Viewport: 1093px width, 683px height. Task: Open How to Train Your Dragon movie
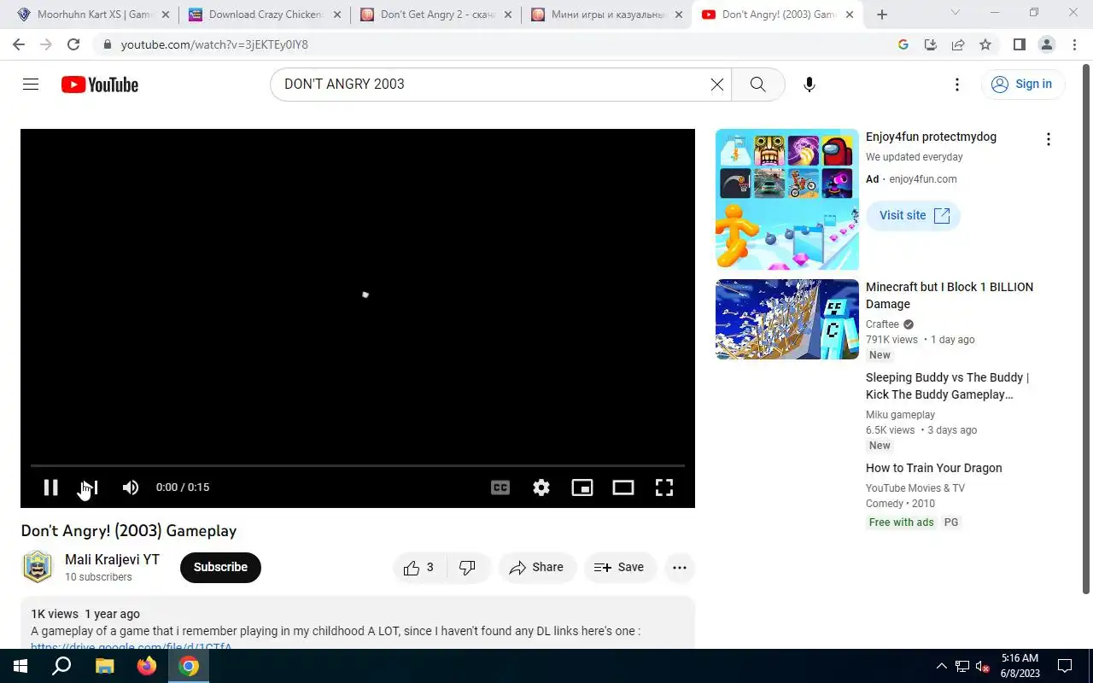pos(934,468)
